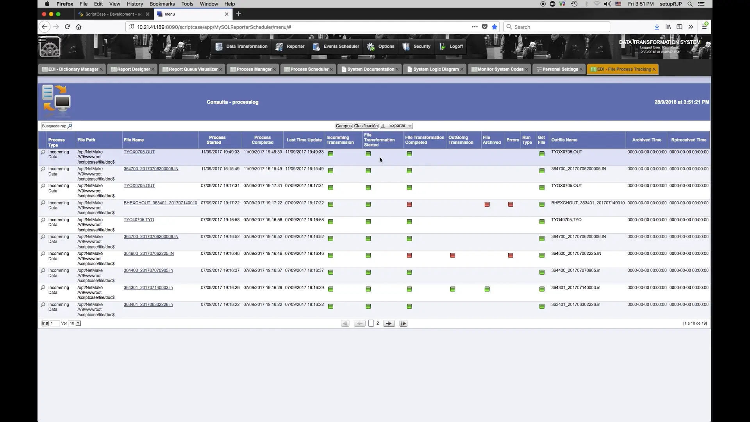Open the Firefox page actions menu
750x422 pixels.
pyautogui.click(x=475, y=27)
